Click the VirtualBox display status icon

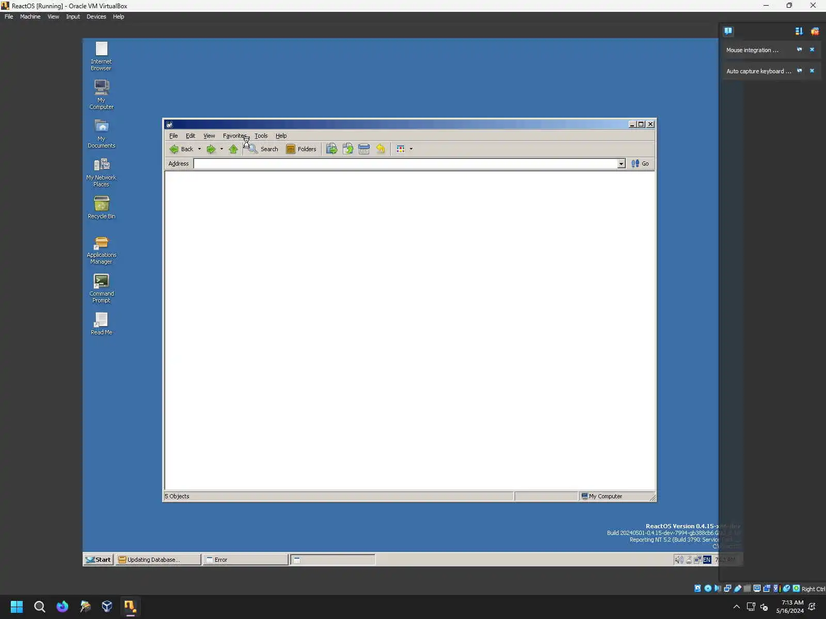click(x=757, y=589)
